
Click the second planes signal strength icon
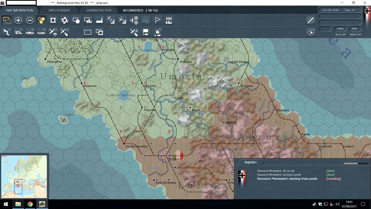122,20
